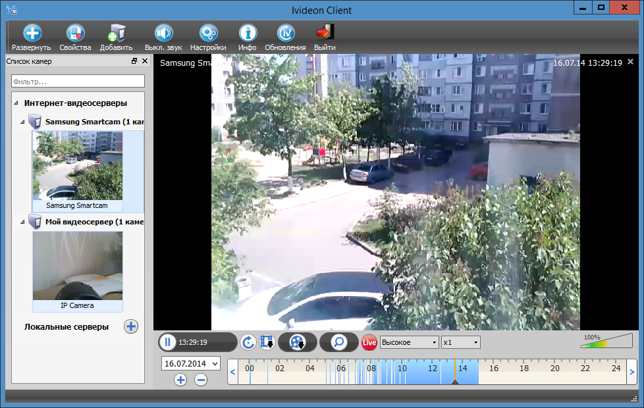Adjust the 100% volume slider
This screenshot has width=644, height=408.
pos(606,342)
